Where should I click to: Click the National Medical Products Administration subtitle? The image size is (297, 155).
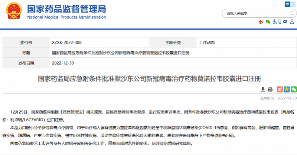66,17
